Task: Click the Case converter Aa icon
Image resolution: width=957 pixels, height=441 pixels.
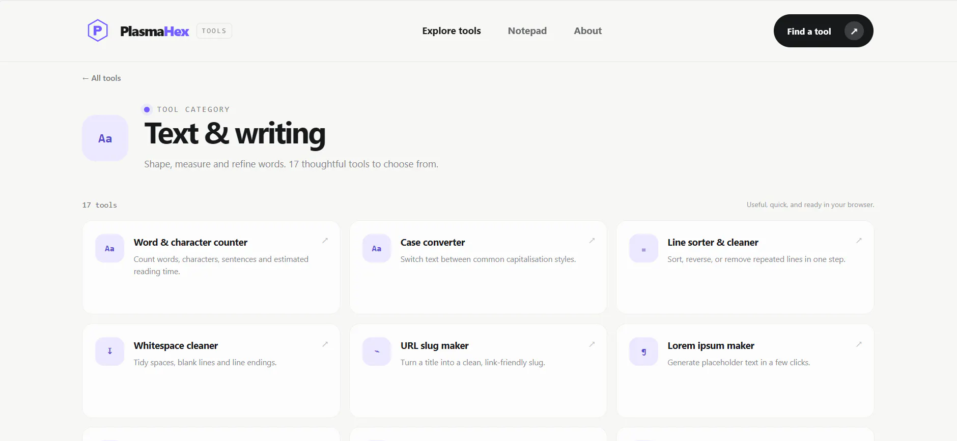Action: coord(377,248)
